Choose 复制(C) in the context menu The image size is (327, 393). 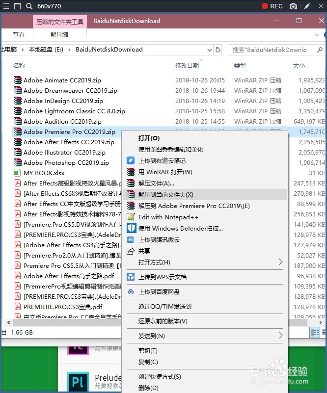tap(148, 362)
